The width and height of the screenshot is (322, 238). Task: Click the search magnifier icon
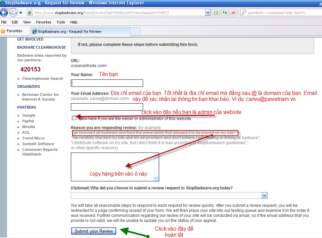click(x=244, y=12)
